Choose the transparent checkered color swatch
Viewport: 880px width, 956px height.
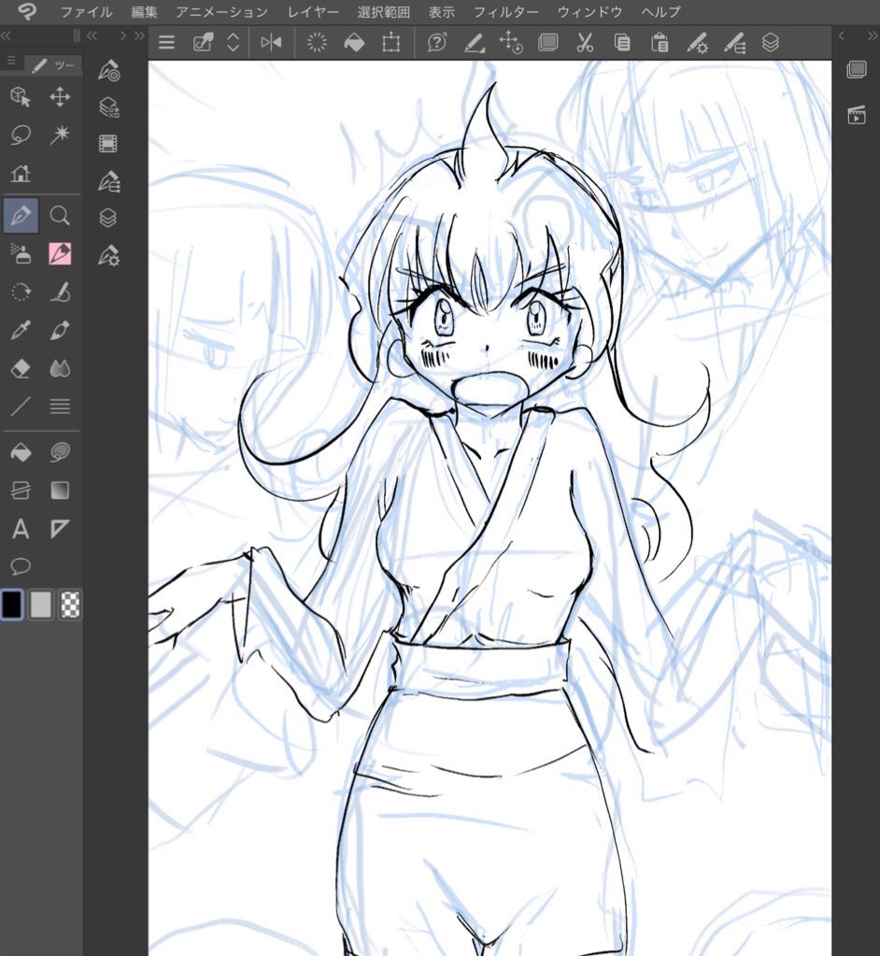coord(70,605)
